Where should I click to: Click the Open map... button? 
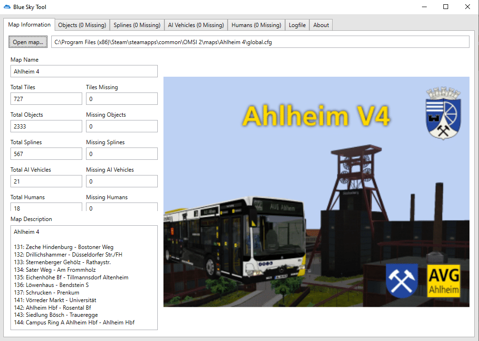tap(28, 42)
